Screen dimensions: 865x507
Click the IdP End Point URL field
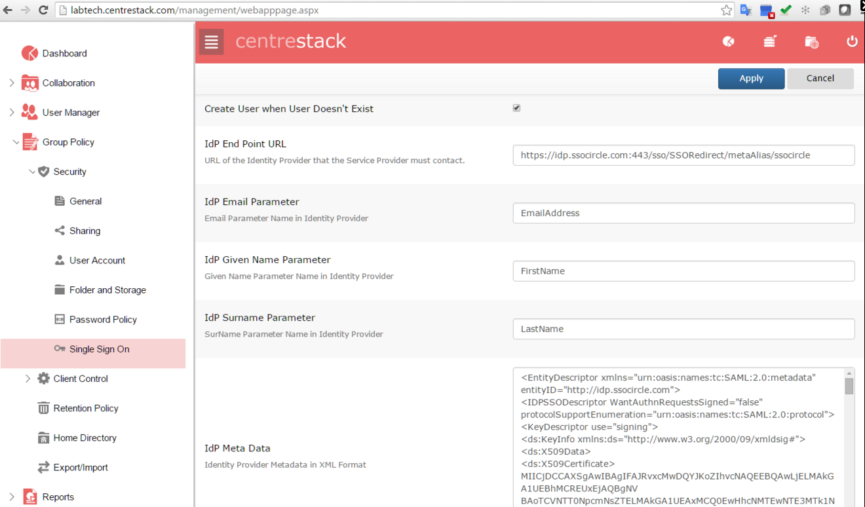683,155
